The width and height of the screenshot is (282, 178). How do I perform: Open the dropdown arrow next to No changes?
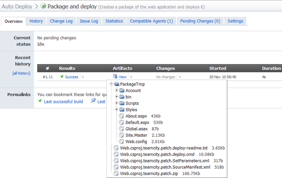point(180,77)
